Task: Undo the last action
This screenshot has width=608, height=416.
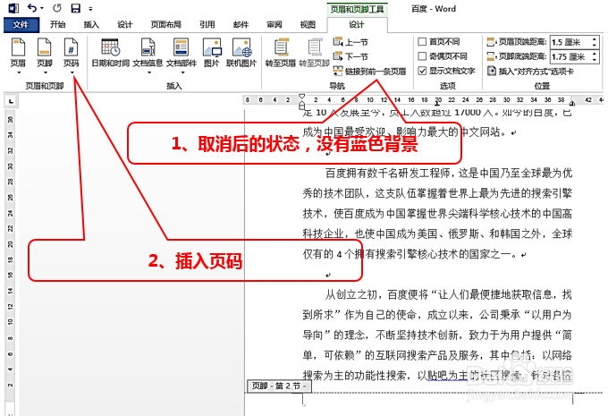Action: pos(32,8)
